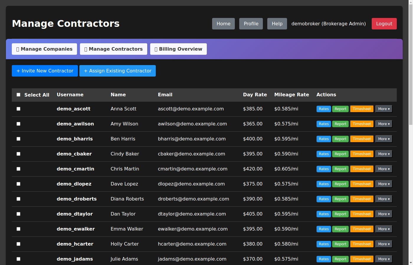413x265 pixels.
Task: Open More dropdown for Julie Adams
Action: coord(384,259)
